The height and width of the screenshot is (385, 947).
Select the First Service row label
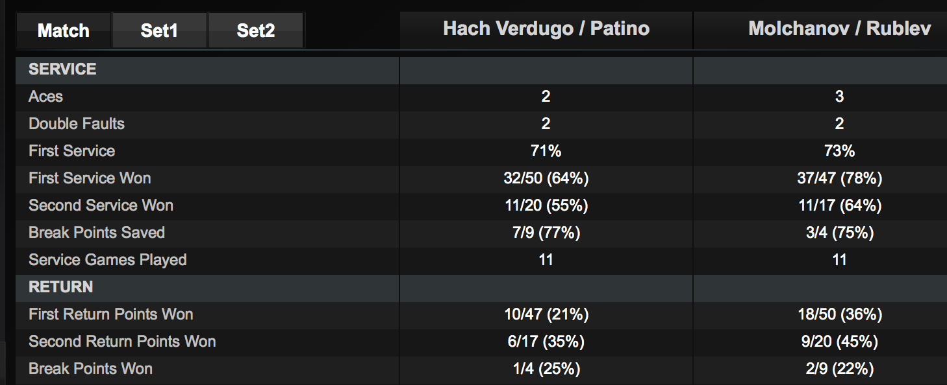(72, 151)
